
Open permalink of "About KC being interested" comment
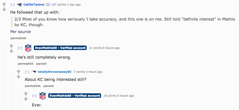tap(33, 86)
